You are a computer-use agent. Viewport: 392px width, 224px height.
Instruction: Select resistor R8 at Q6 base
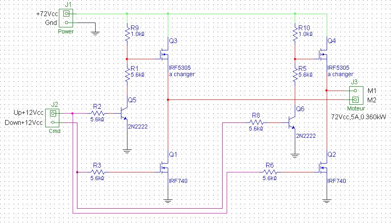pos(256,122)
